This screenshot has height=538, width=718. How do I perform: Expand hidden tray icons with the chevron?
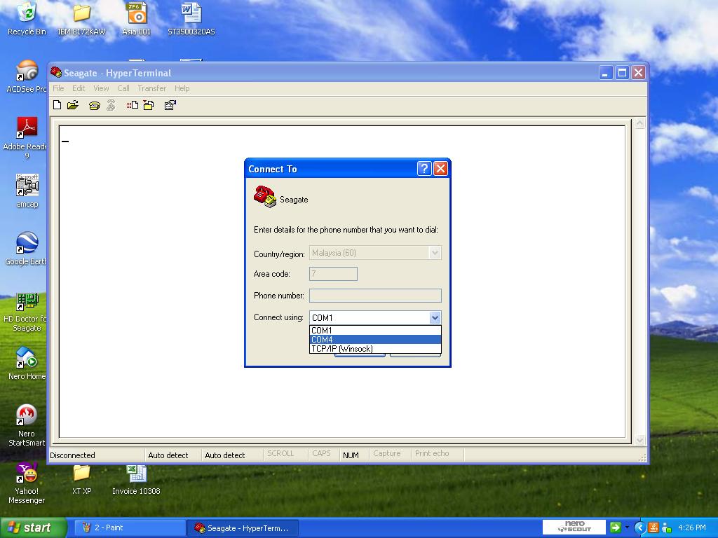point(639,527)
